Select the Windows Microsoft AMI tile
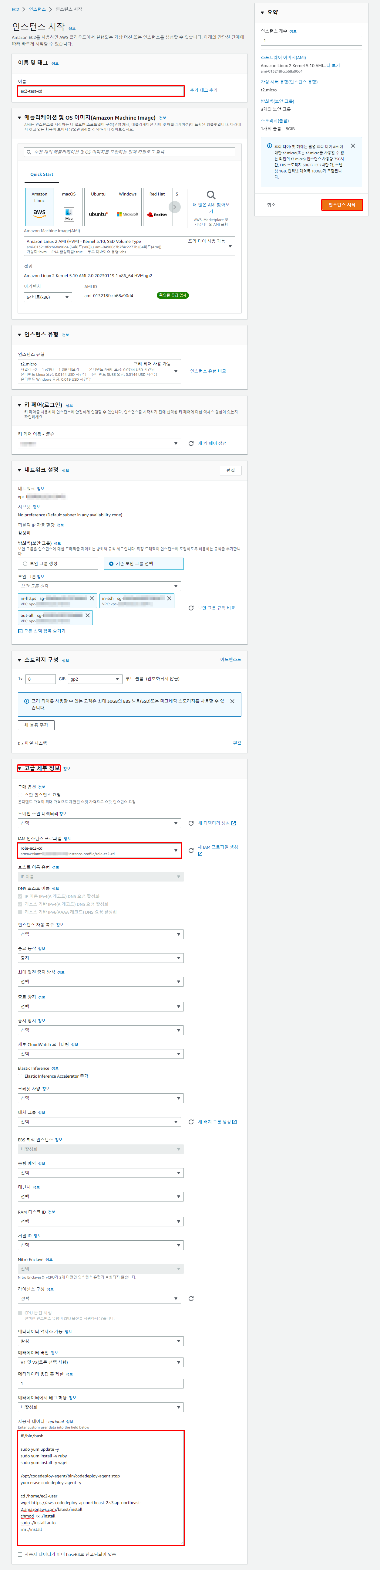This screenshot has height=1570, width=380. [x=128, y=207]
